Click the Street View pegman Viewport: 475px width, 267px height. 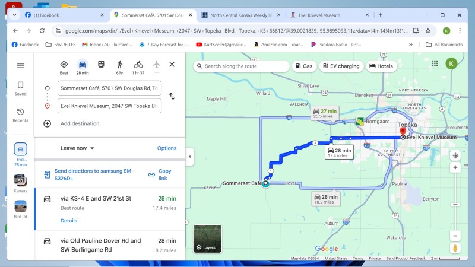point(455,248)
